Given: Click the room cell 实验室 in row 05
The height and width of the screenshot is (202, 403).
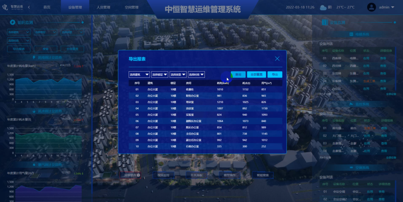Looking at the screenshot, I should tap(190, 115).
